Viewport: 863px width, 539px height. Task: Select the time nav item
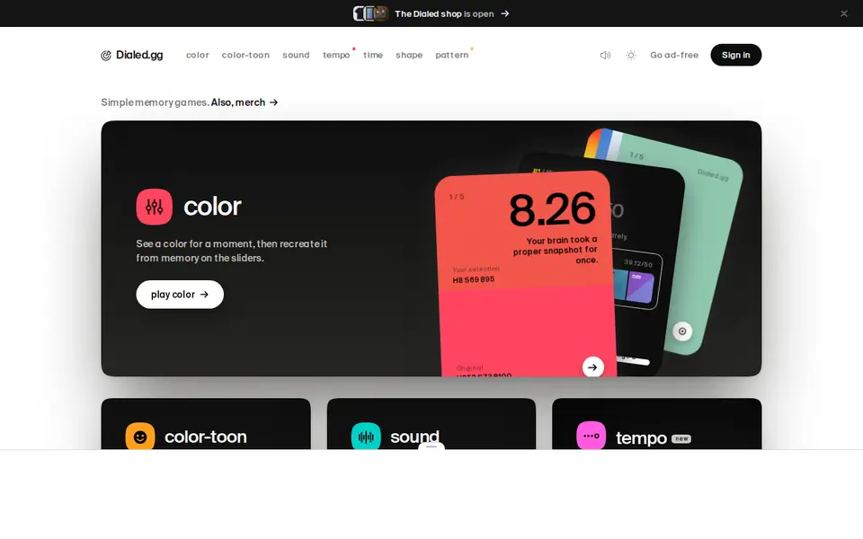pyautogui.click(x=373, y=55)
